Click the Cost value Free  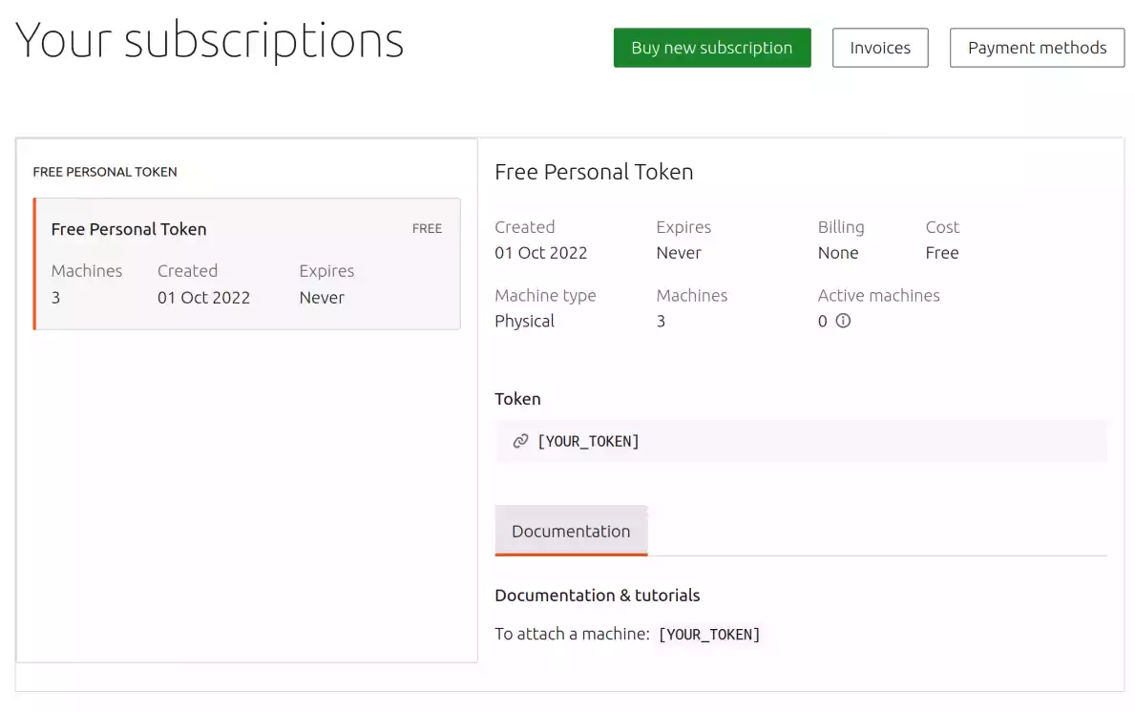(x=941, y=253)
